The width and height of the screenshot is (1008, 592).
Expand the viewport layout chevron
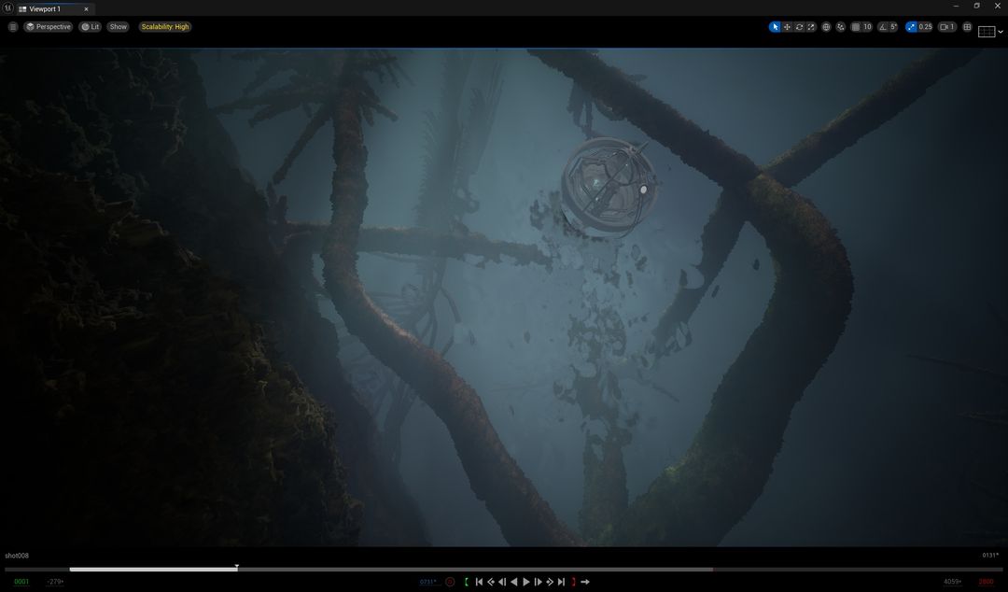1001,31
